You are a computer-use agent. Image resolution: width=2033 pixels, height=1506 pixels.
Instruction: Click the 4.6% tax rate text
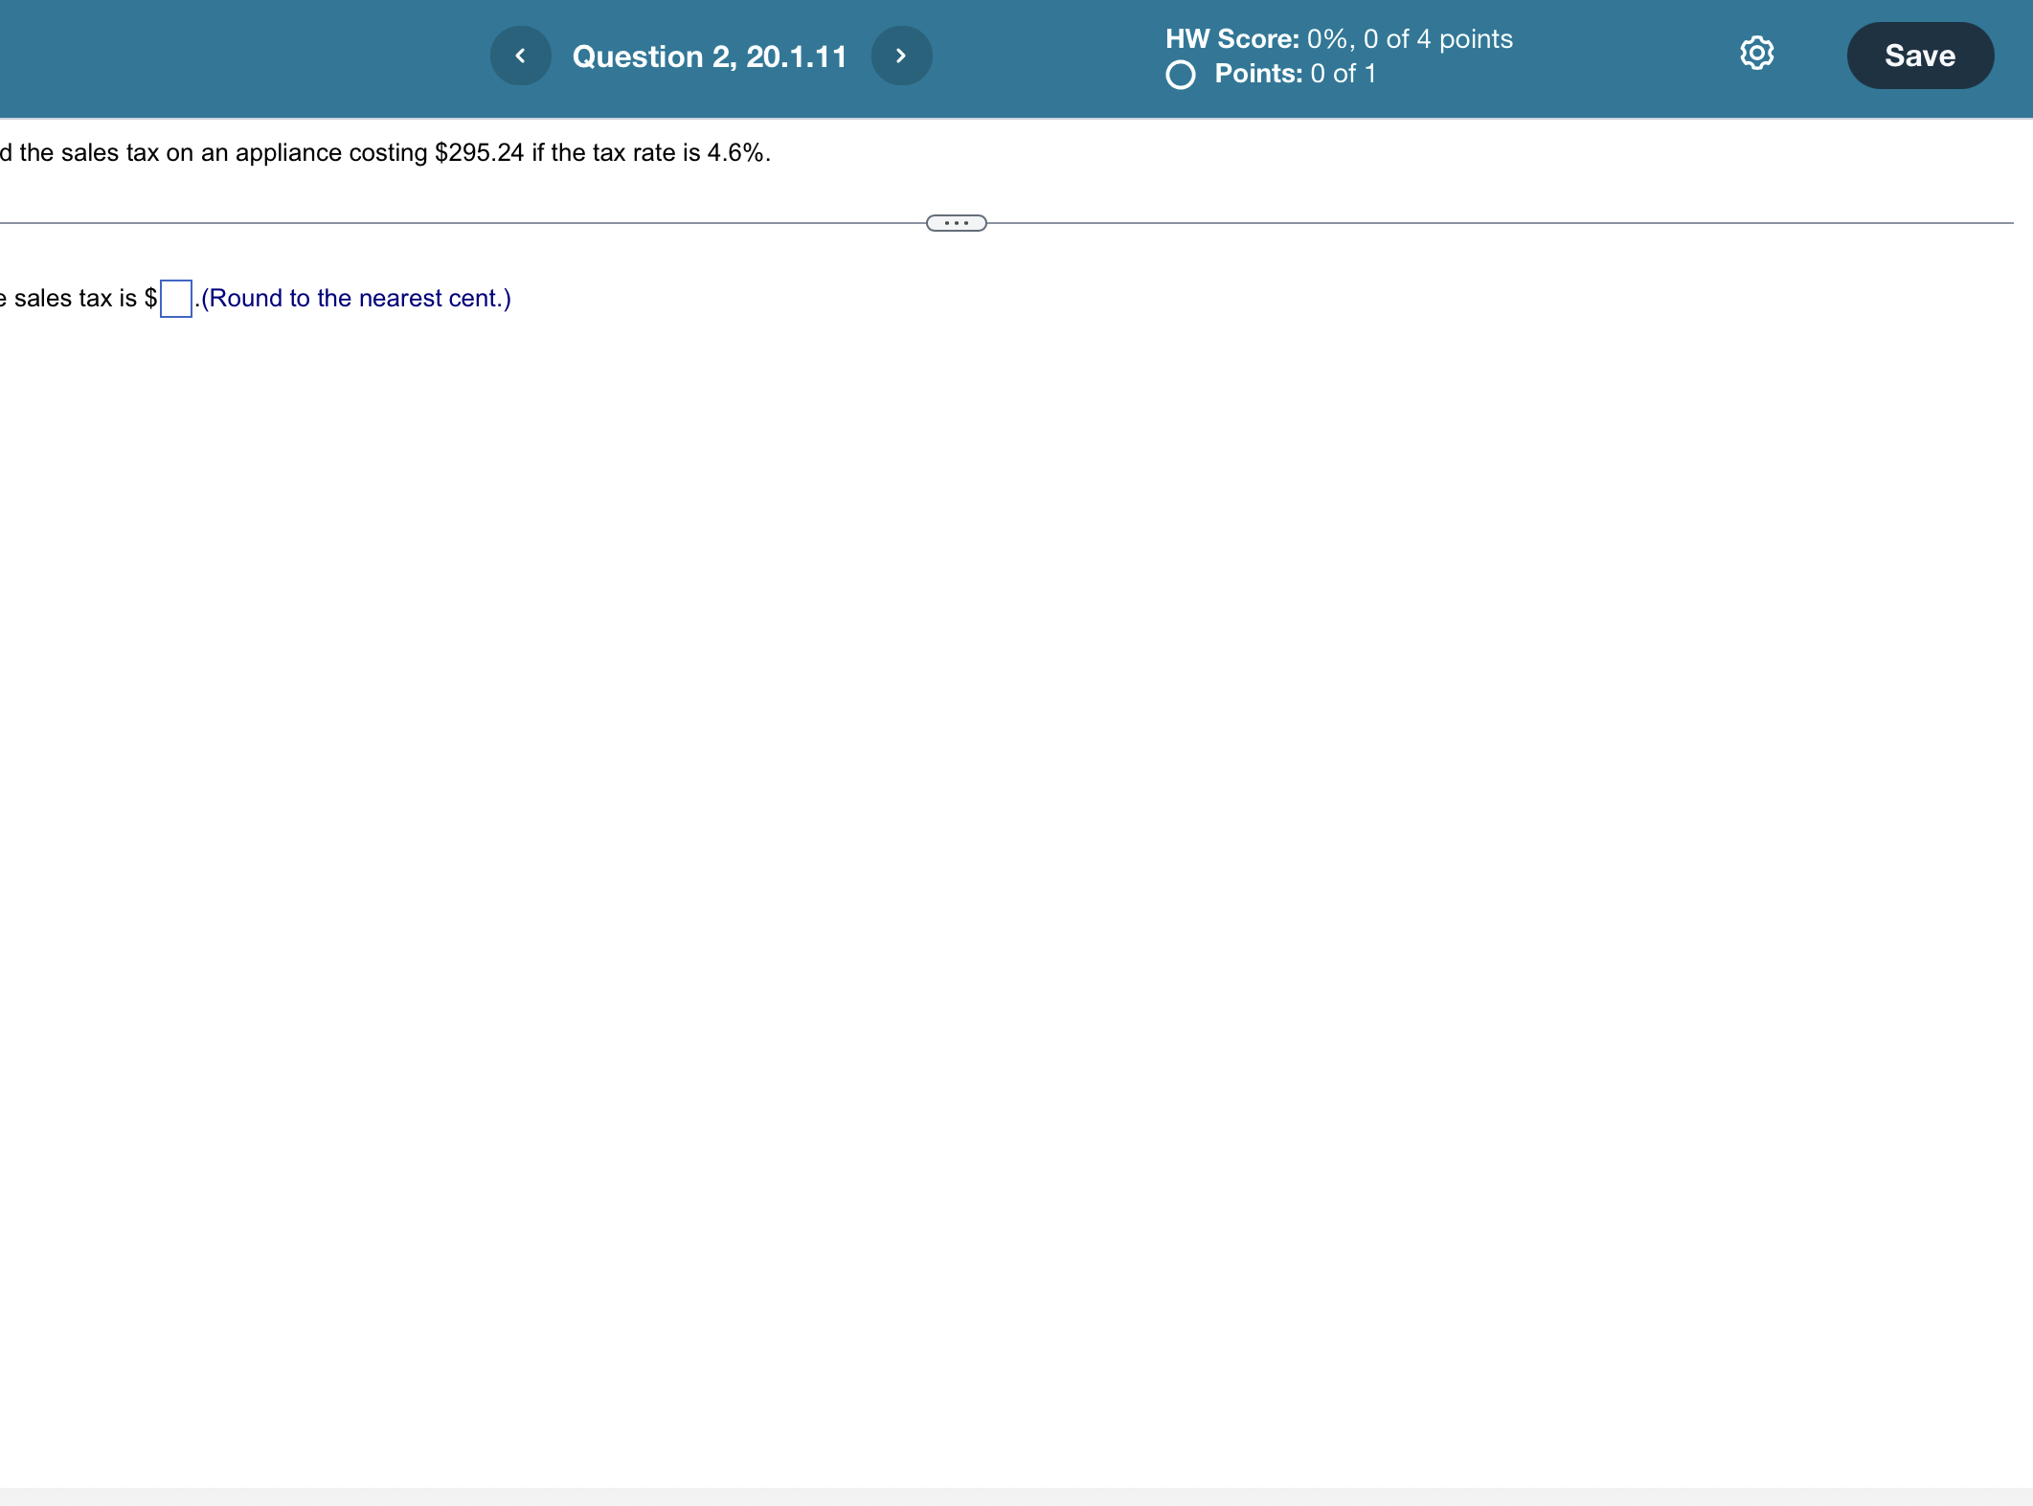736,153
